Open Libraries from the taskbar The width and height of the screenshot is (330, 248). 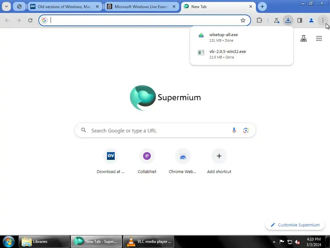coord(44,242)
